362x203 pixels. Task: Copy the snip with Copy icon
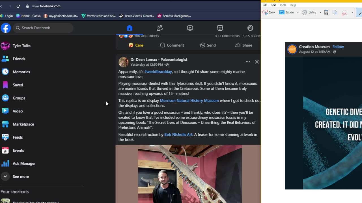click(x=335, y=12)
